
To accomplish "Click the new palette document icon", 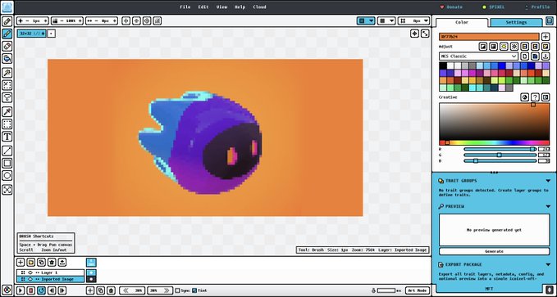I will pyautogui.click(x=525, y=56).
